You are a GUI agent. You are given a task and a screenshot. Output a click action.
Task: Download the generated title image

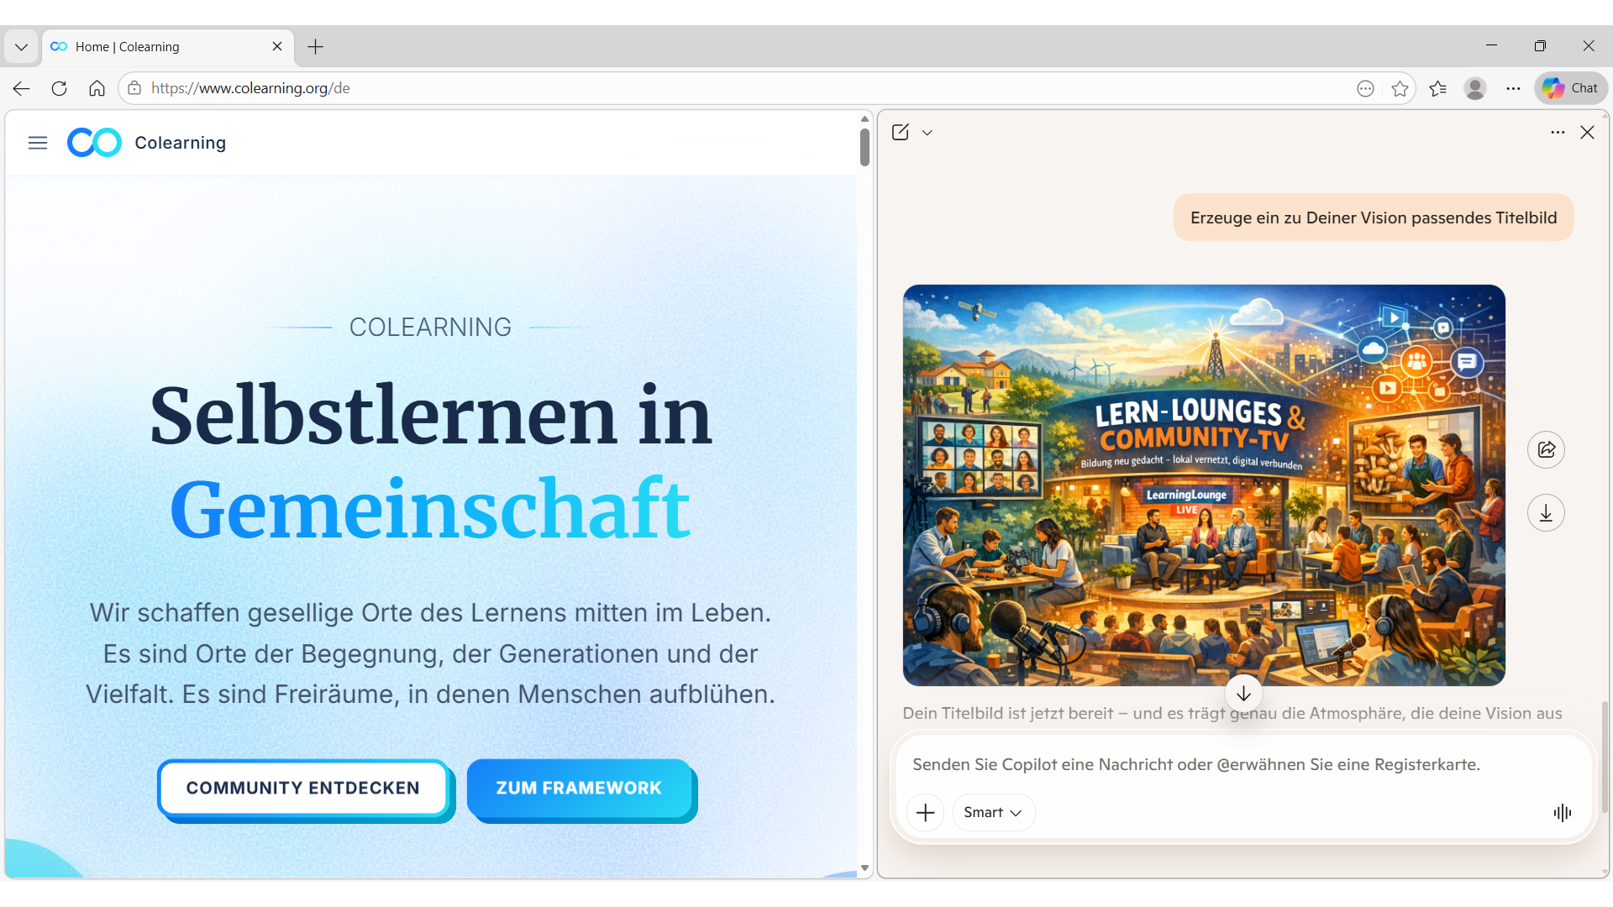click(1546, 513)
